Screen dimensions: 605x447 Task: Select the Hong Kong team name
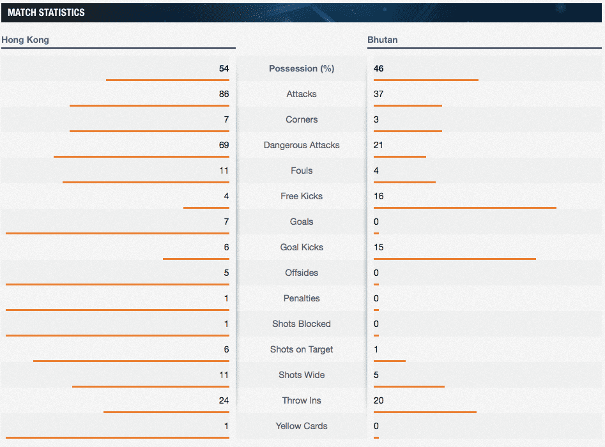[x=25, y=40]
